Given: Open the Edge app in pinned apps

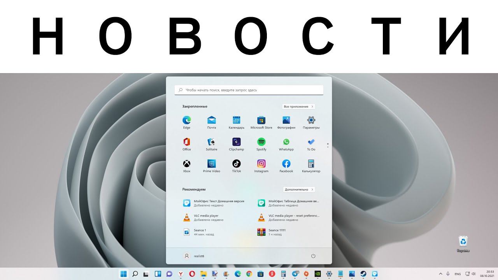Looking at the screenshot, I should [187, 122].
